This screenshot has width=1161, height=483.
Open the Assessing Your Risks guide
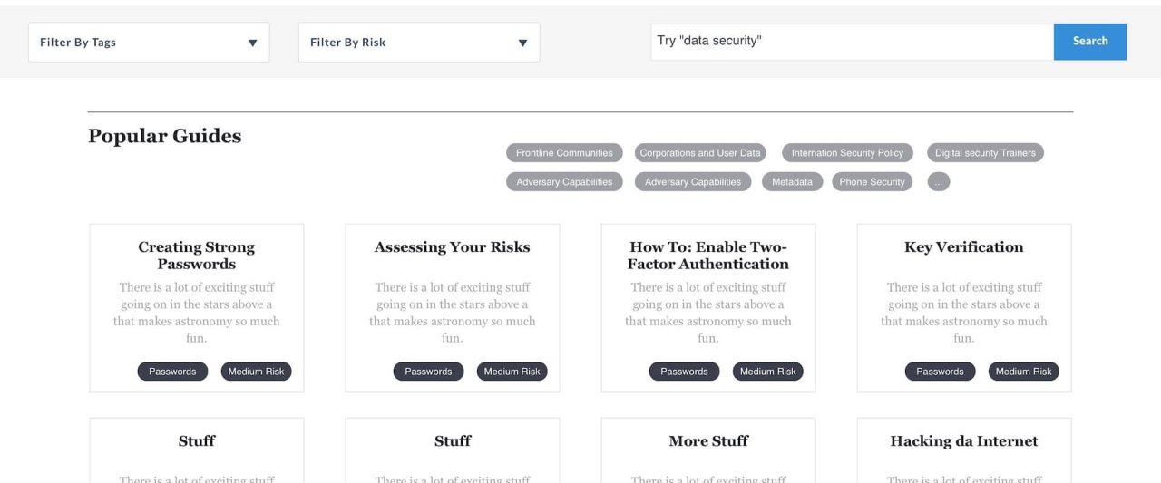click(452, 247)
